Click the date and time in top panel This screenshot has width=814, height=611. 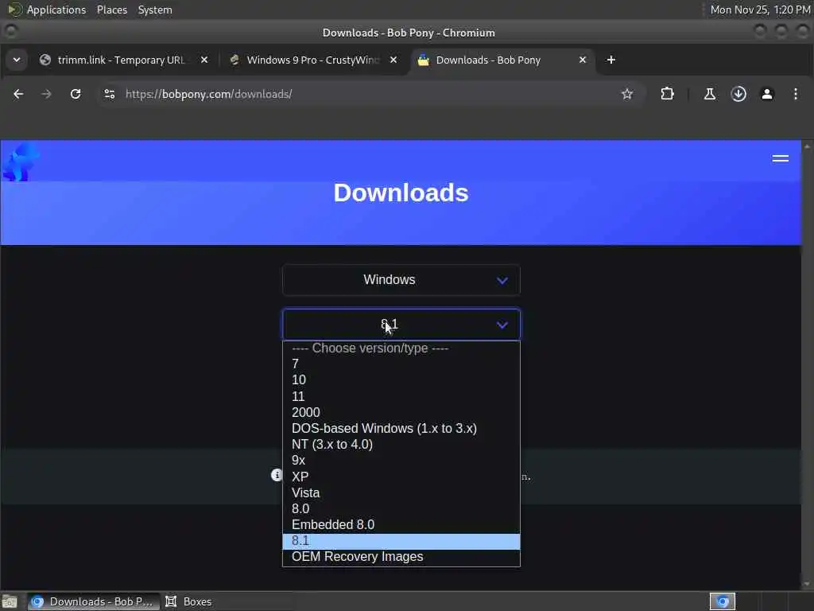[x=760, y=10]
